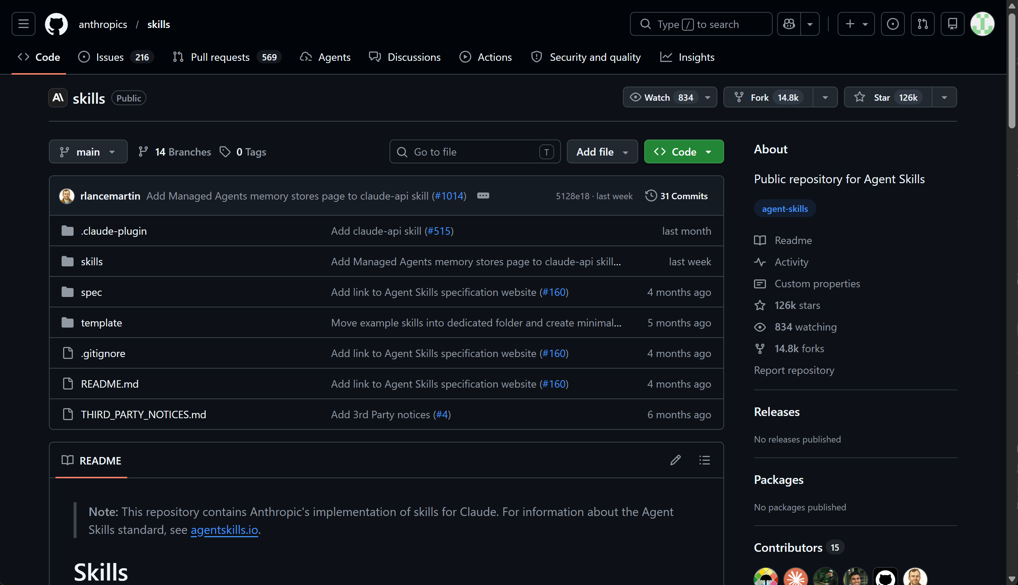
Task: Click the agent-skills topic tag
Action: tap(784, 209)
